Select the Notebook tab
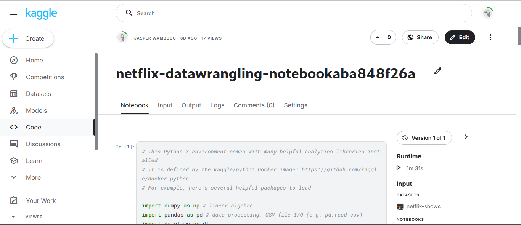 135,105
